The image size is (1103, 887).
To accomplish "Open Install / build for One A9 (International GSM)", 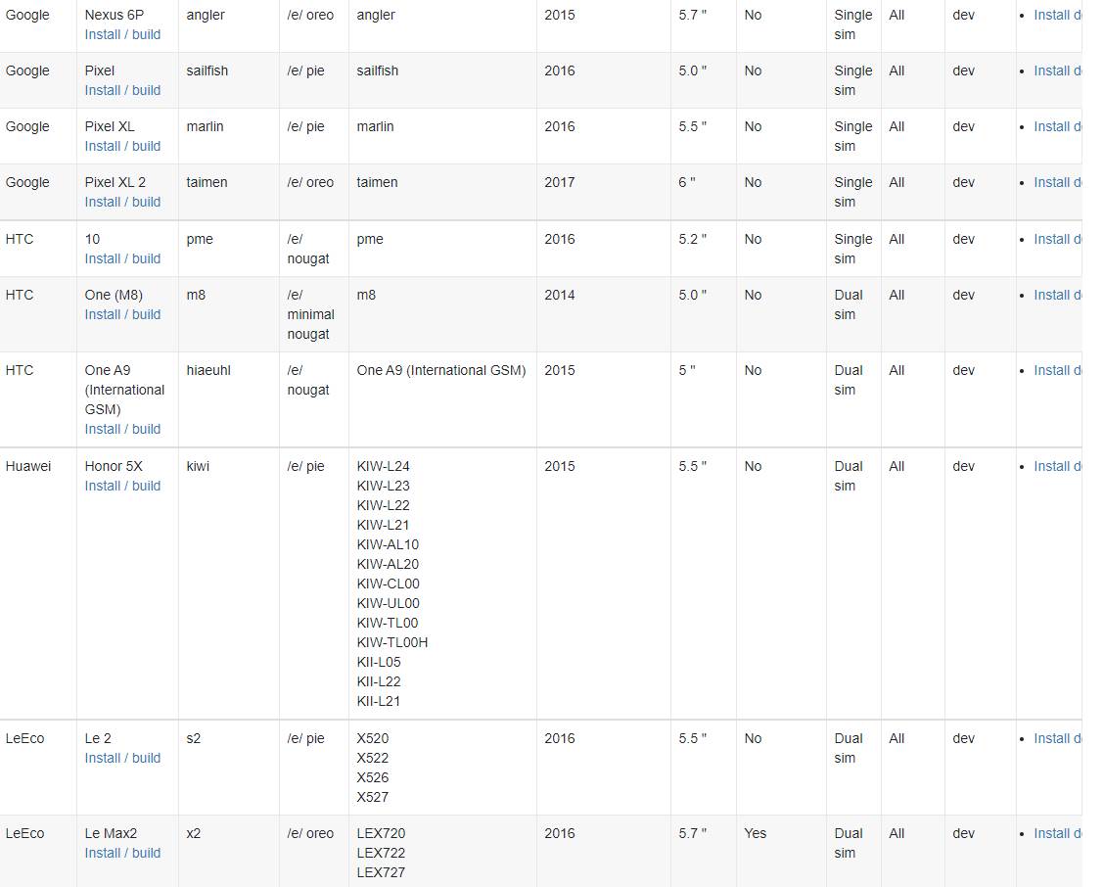I will pyautogui.click(x=122, y=429).
